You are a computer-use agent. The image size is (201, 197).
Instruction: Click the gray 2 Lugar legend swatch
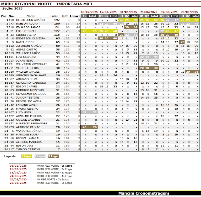39,156
